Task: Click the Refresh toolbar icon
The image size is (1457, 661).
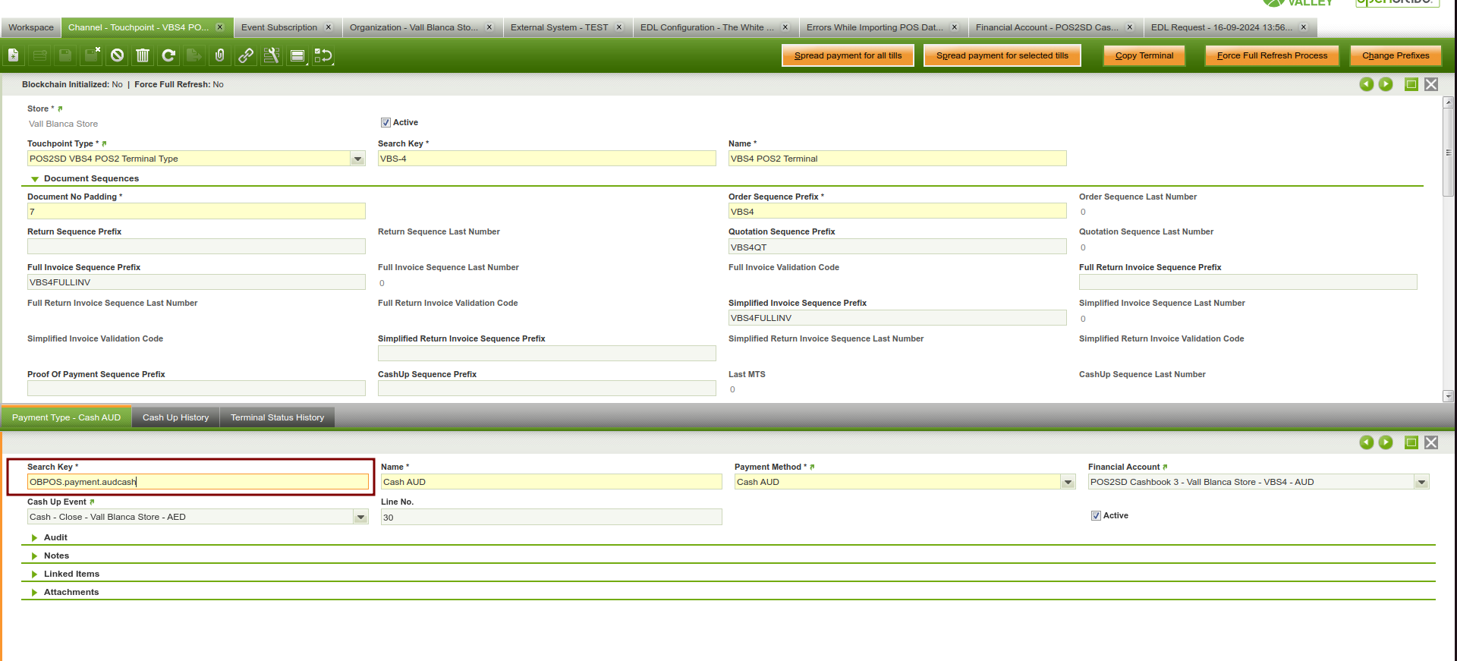Action: (x=168, y=55)
